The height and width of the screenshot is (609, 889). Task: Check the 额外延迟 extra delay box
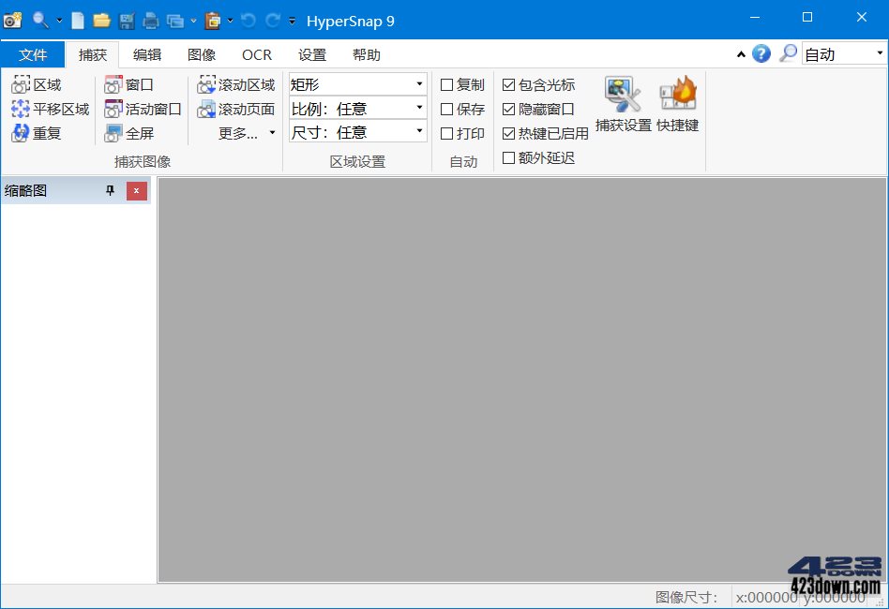click(508, 157)
